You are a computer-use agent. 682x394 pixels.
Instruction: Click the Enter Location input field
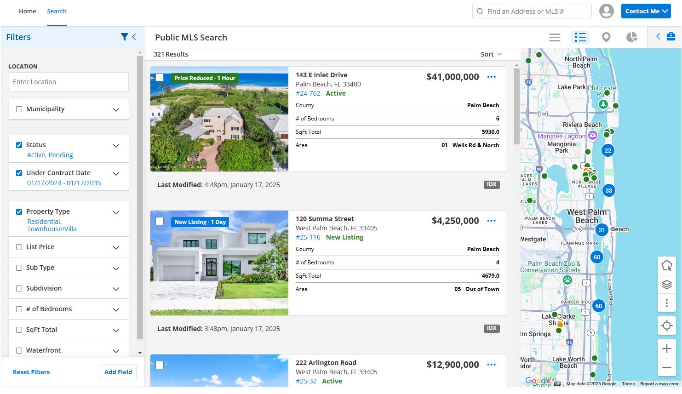pyautogui.click(x=69, y=82)
